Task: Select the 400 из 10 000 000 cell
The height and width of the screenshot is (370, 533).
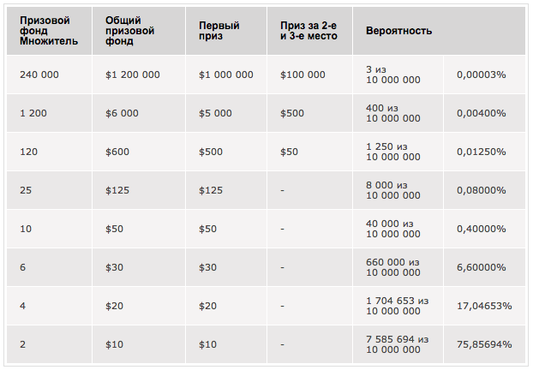Action: [398, 113]
